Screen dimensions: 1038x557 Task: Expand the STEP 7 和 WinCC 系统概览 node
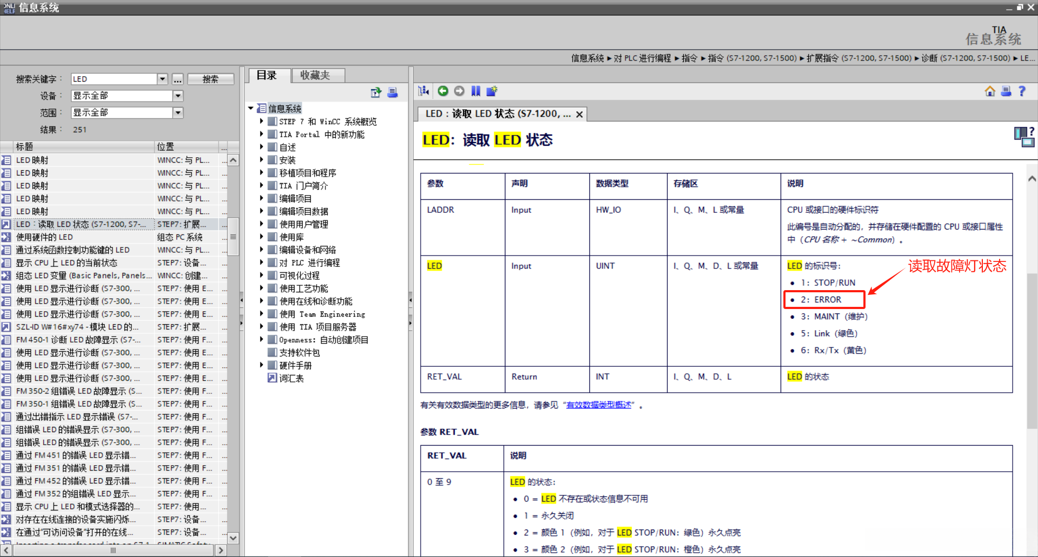pyautogui.click(x=262, y=122)
